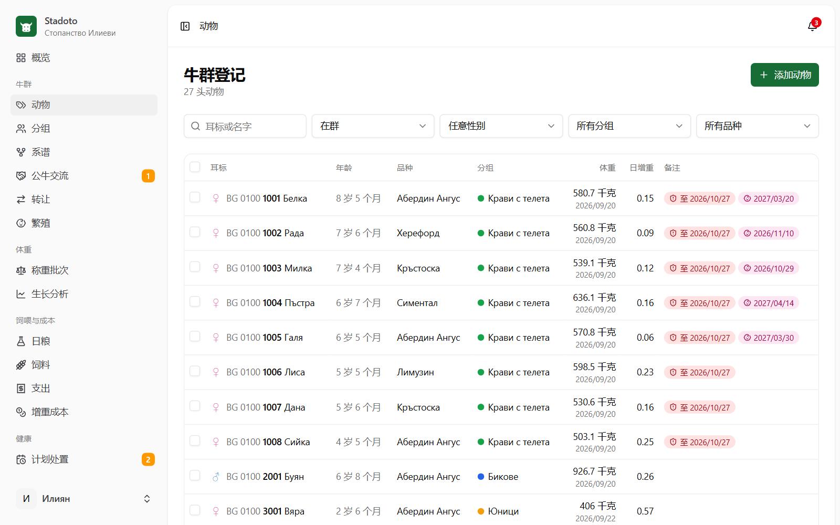Screen dimensions: 840x525
Task: Click the 转让 transfer arrows icon
Action: click(21, 199)
